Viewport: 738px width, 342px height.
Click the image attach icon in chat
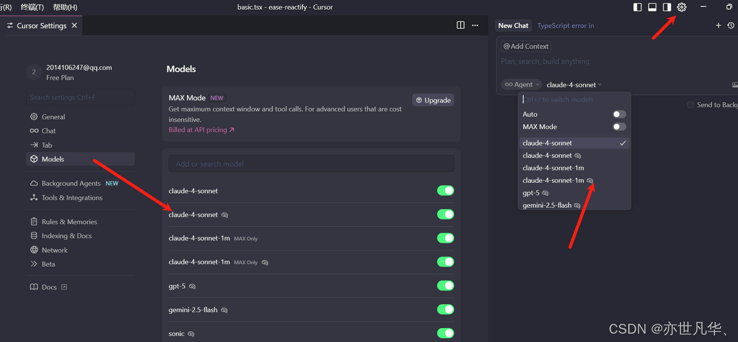[735, 85]
